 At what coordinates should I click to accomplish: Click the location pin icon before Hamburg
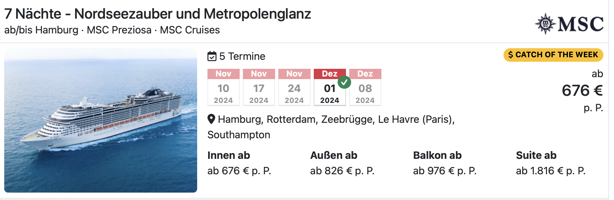211,119
